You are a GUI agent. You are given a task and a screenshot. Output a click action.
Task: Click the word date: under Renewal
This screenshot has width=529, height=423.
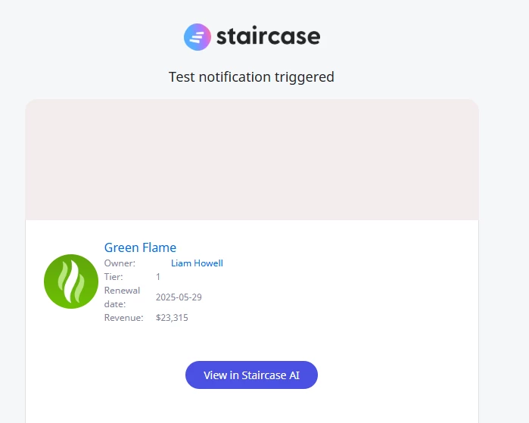(115, 304)
